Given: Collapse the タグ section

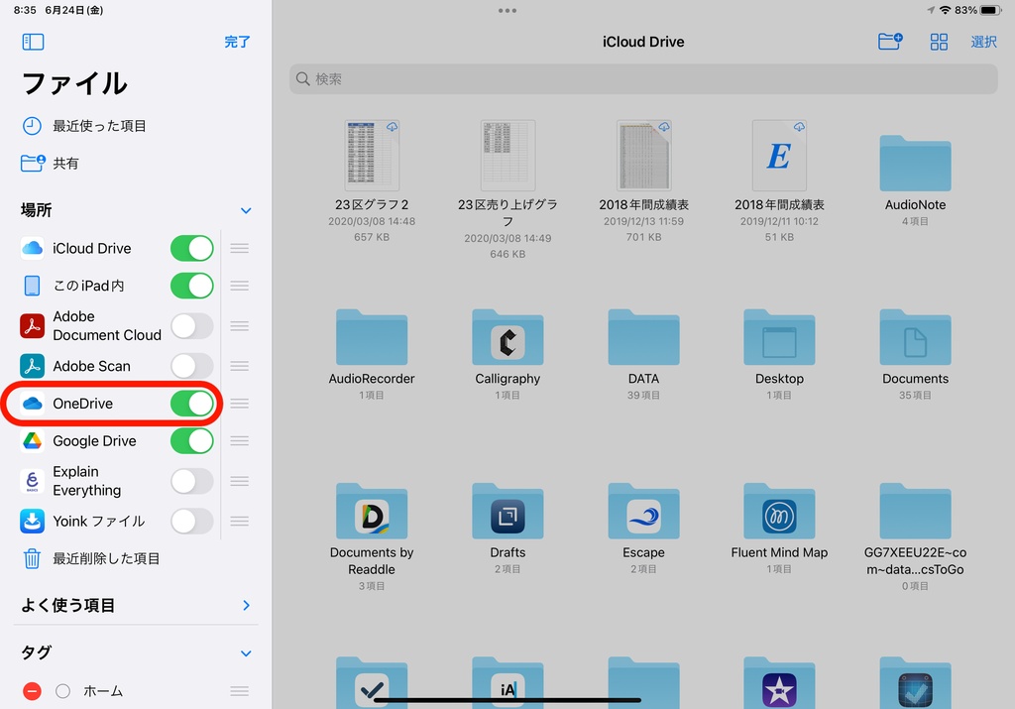Looking at the screenshot, I should coord(246,653).
